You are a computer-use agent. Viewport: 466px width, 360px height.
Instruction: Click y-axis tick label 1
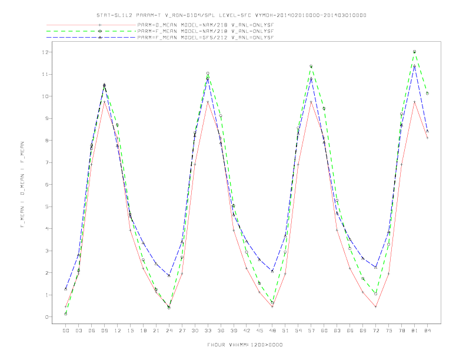[x=46, y=295]
